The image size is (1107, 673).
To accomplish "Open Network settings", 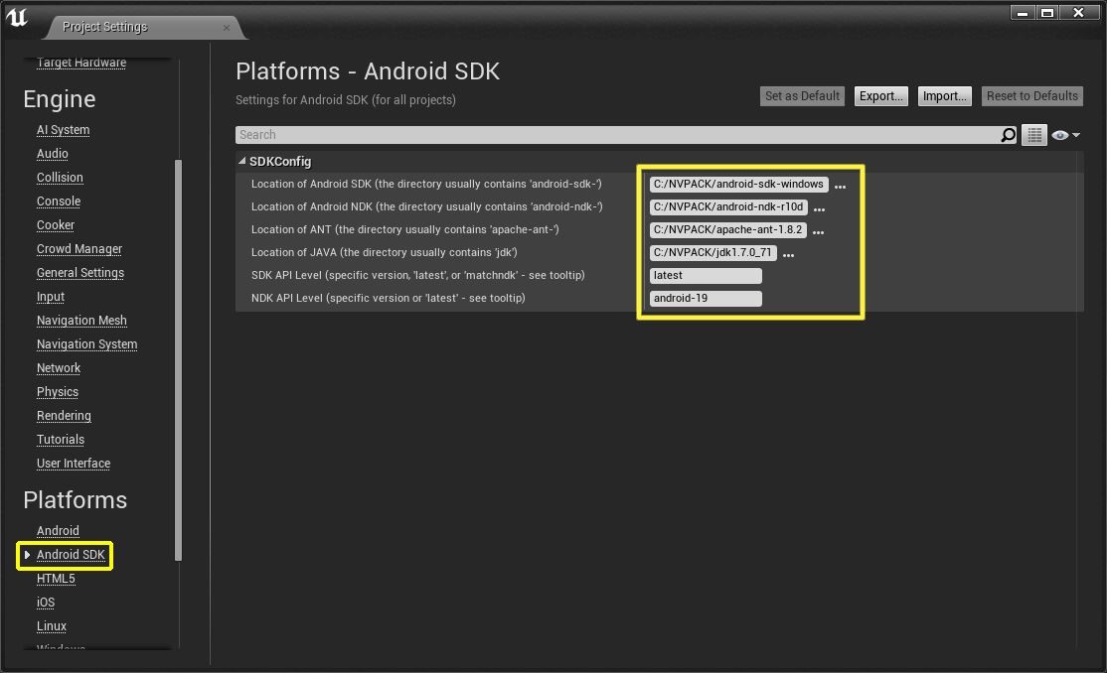I will click(x=59, y=368).
